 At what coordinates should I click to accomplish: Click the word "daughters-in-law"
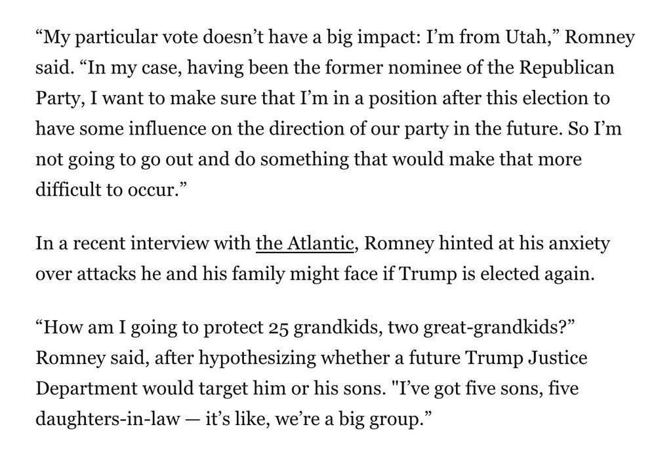coord(108,420)
